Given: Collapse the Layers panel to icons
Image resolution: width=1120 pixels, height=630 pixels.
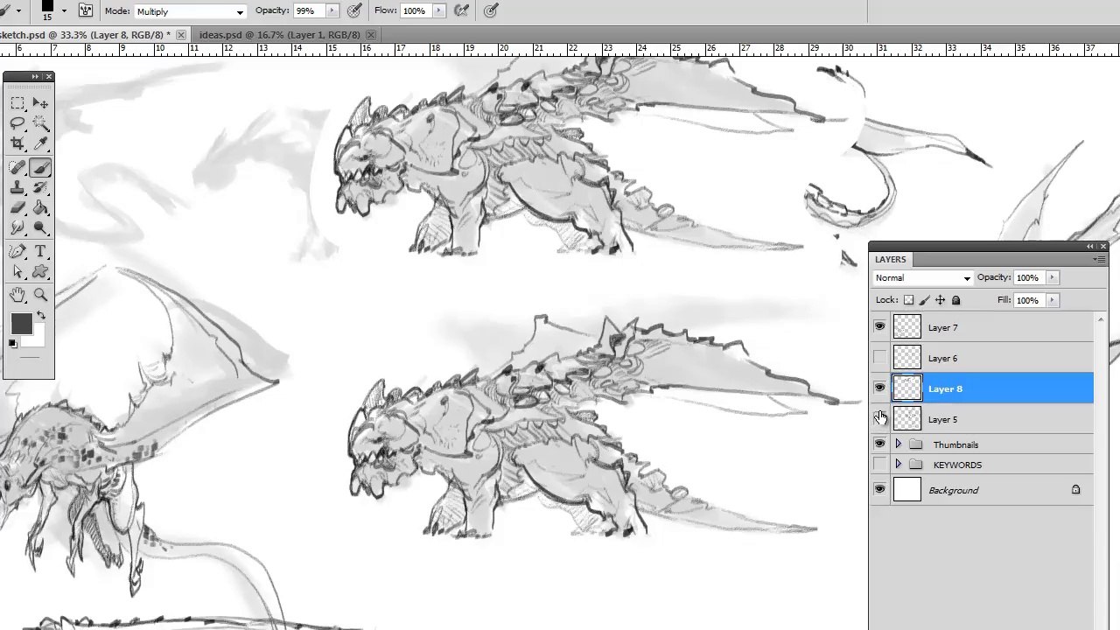Looking at the screenshot, I should [x=1090, y=247].
